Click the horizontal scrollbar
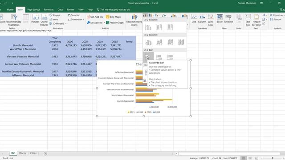This screenshot has height=160, width=285. [229, 154]
